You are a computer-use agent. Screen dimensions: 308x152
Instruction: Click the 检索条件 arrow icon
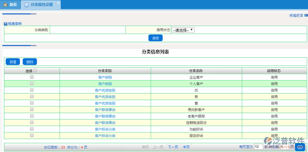click(x=5, y=24)
